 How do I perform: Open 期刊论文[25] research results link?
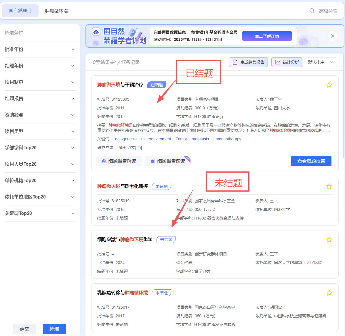tap(130, 148)
